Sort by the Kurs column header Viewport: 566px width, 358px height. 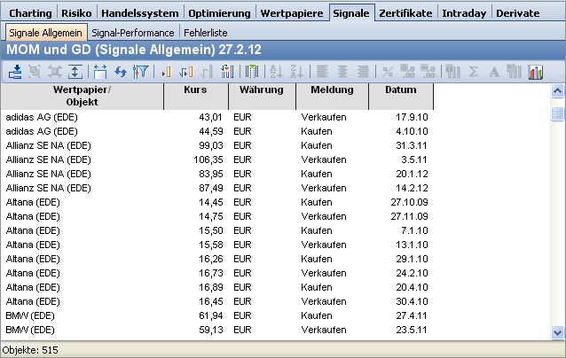[x=195, y=90]
